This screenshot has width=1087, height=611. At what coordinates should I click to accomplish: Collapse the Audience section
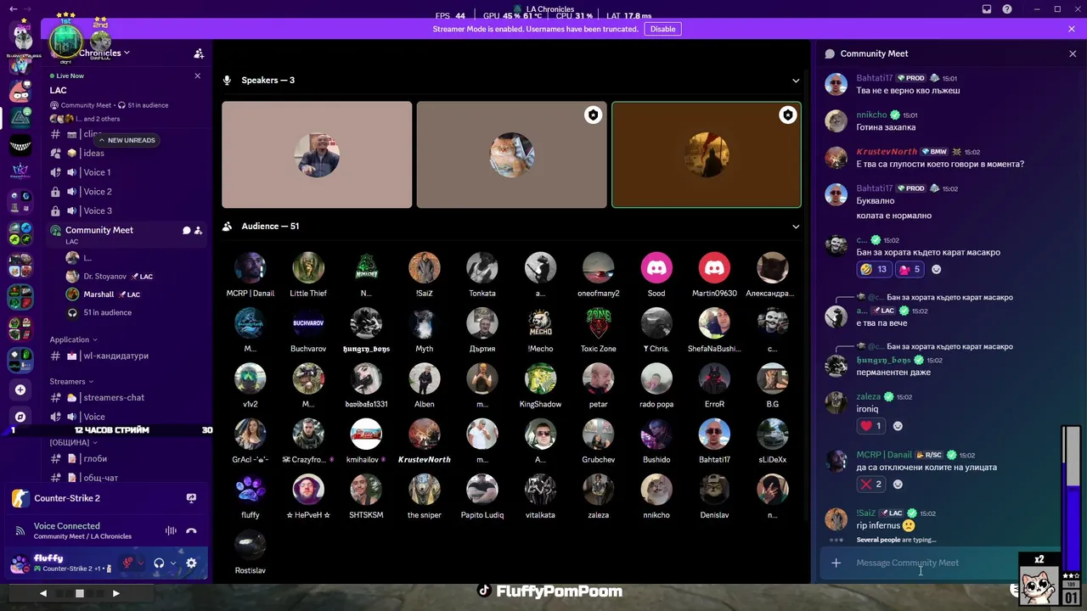point(796,227)
